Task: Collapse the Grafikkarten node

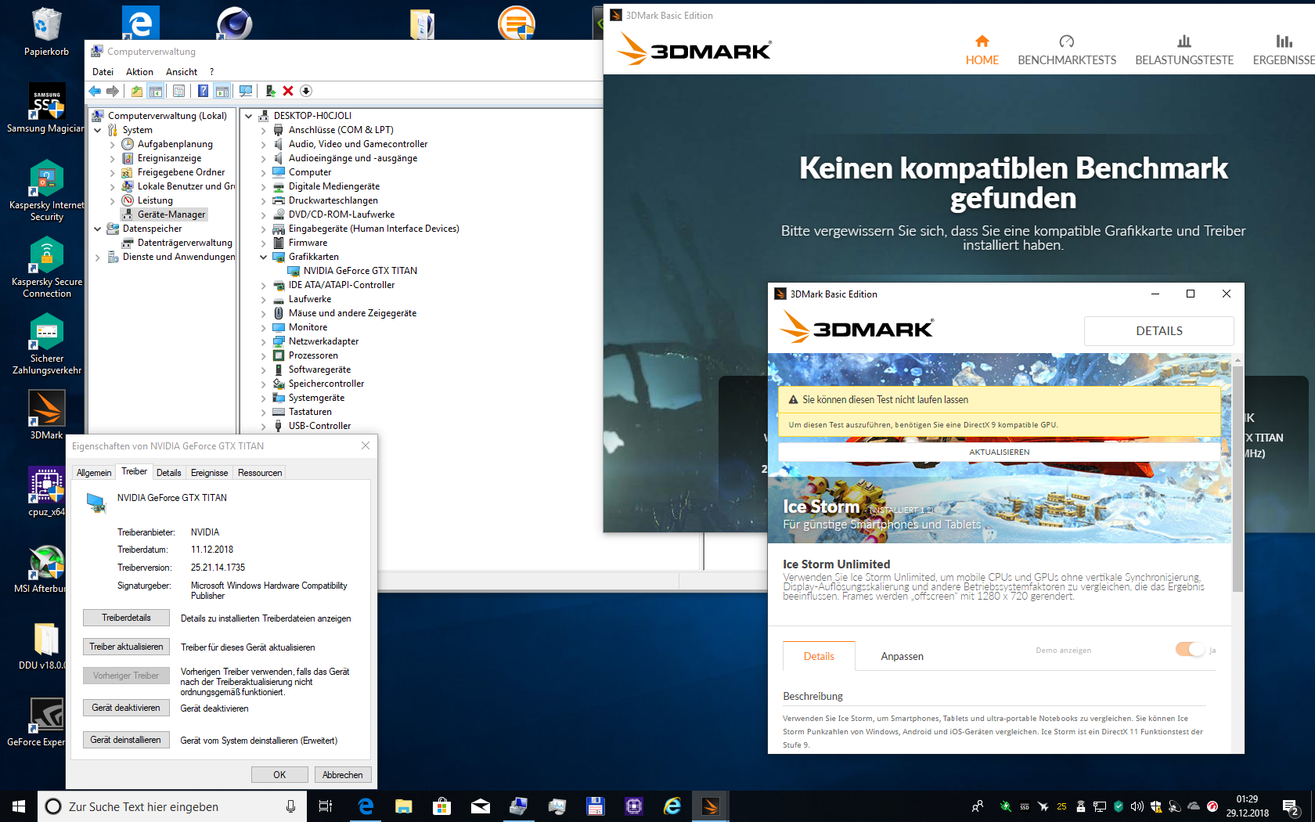Action: tap(264, 257)
